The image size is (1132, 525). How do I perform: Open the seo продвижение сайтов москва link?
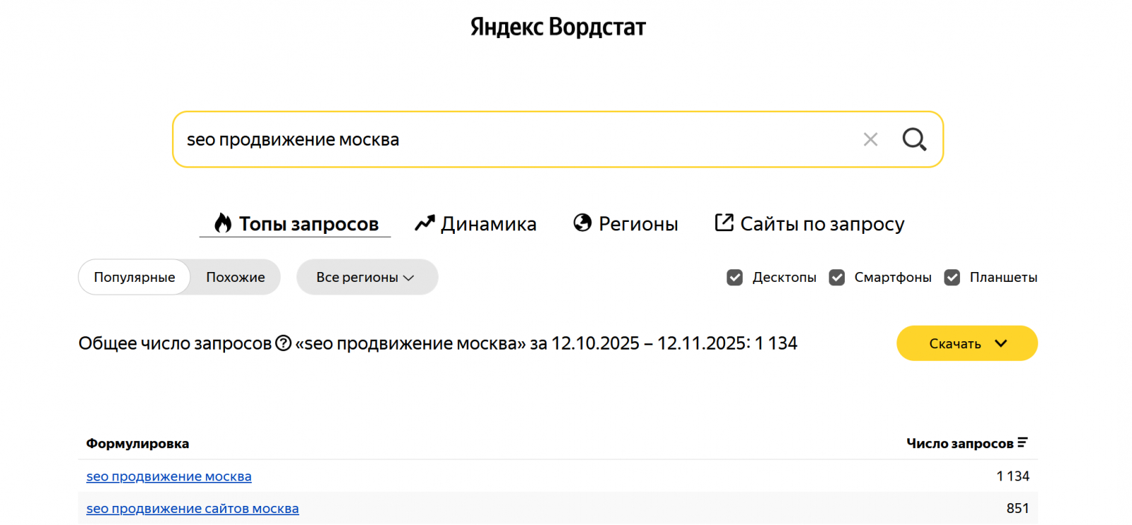point(192,509)
